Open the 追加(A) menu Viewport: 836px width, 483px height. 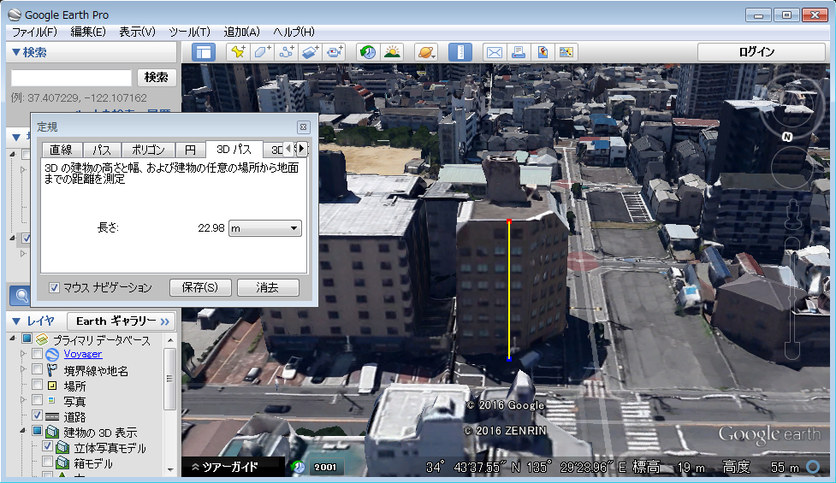point(241,32)
